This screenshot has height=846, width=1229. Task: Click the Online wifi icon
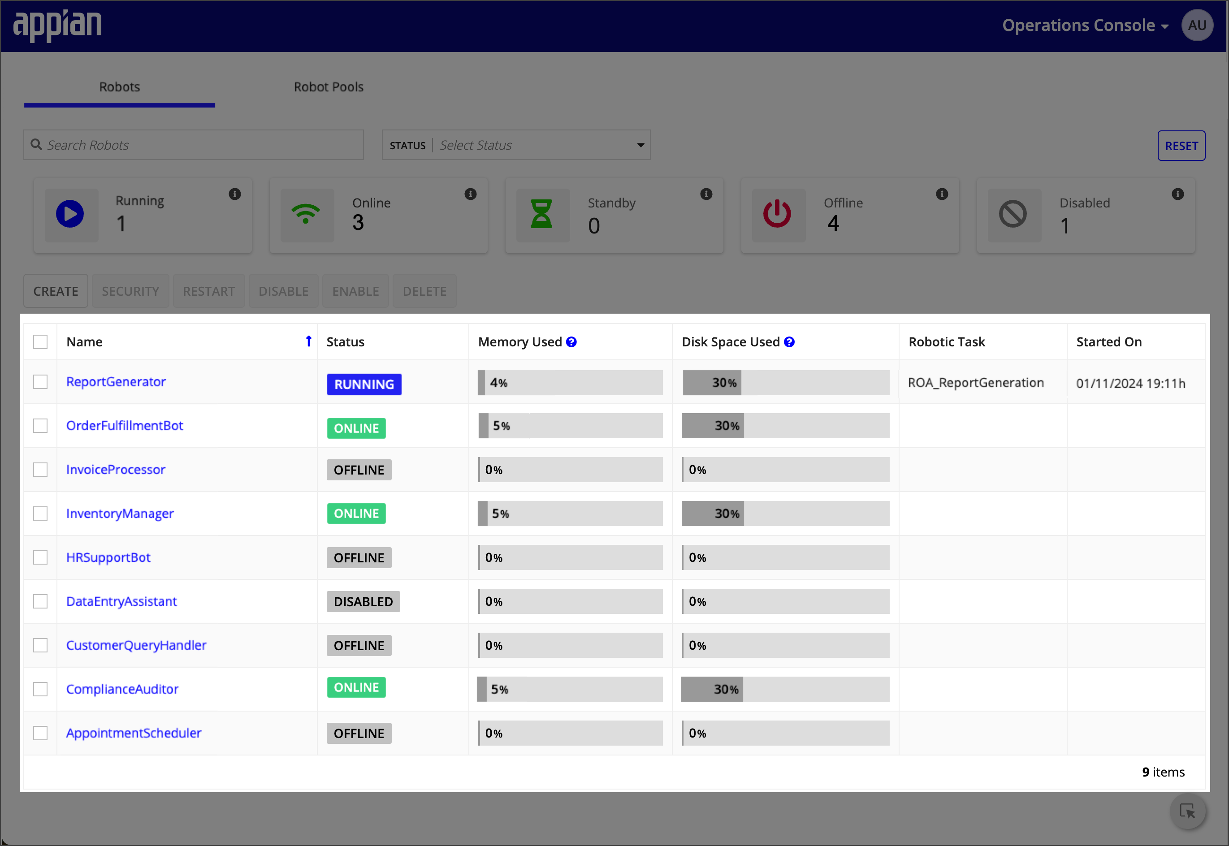306,214
